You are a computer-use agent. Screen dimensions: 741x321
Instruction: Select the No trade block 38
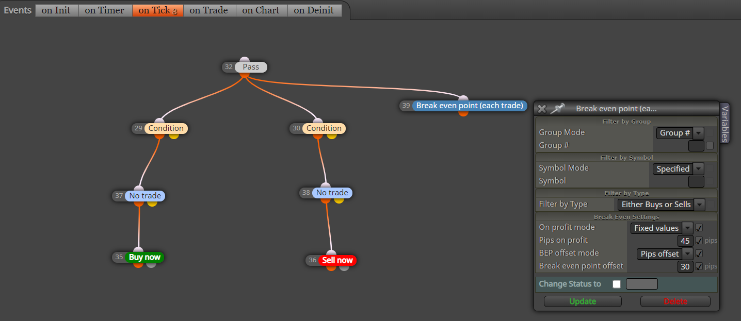(x=332, y=193)
